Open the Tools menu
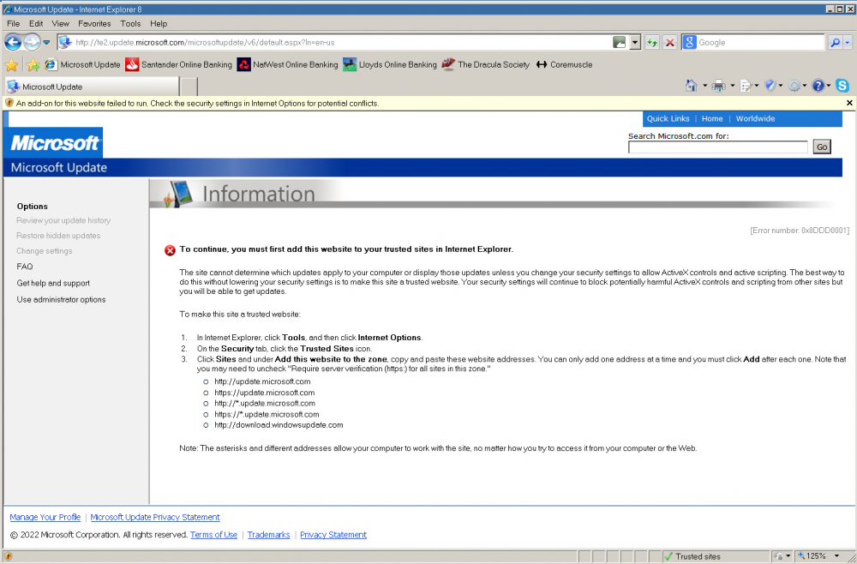 [x=130, y=24]
